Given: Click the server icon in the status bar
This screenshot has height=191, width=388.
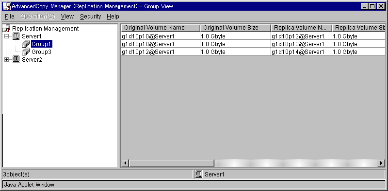Looking at the screenshot, I should (x=199, y=174).
